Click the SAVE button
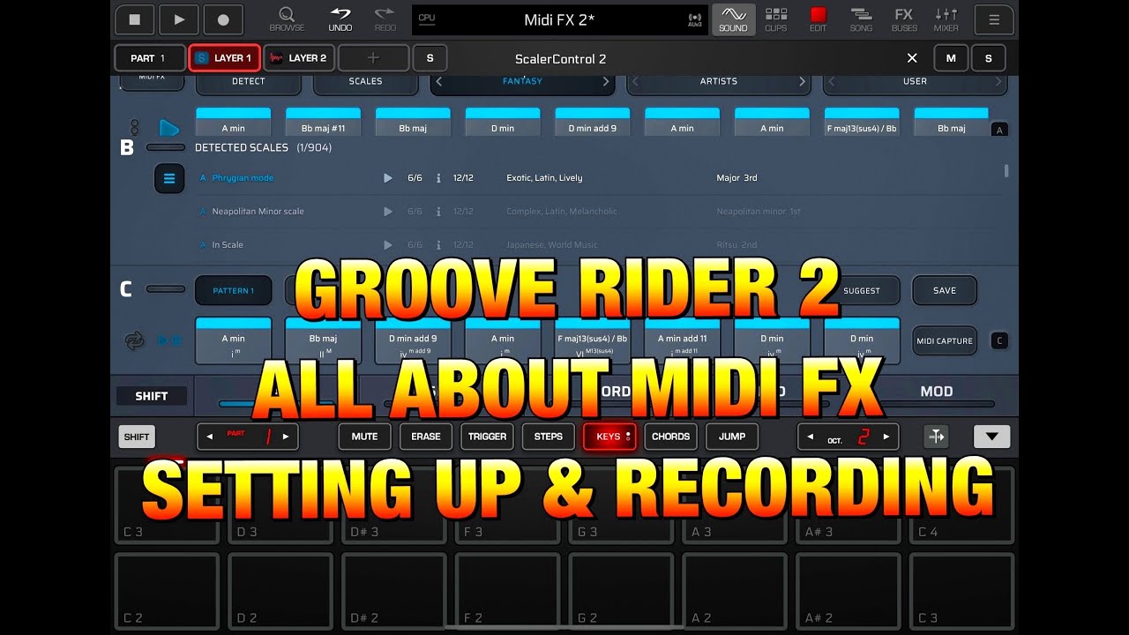This screenshot has width=1129, height=635. point(945,290)
